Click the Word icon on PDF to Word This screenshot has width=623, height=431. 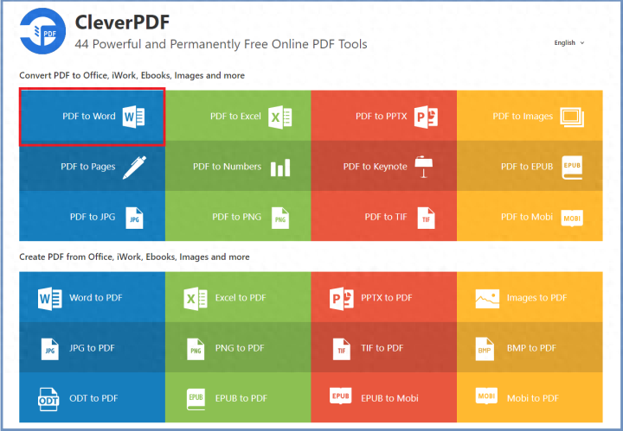coord(133,117)
